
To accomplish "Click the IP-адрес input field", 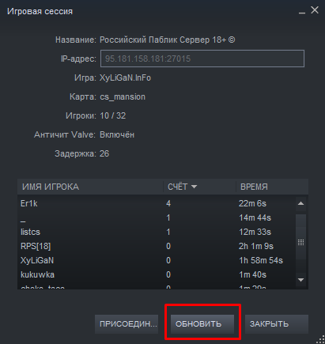I will [x=202, y=59].
